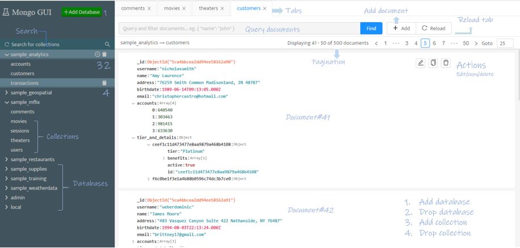Expand the sample_supplies database

[x=7, y=169]
